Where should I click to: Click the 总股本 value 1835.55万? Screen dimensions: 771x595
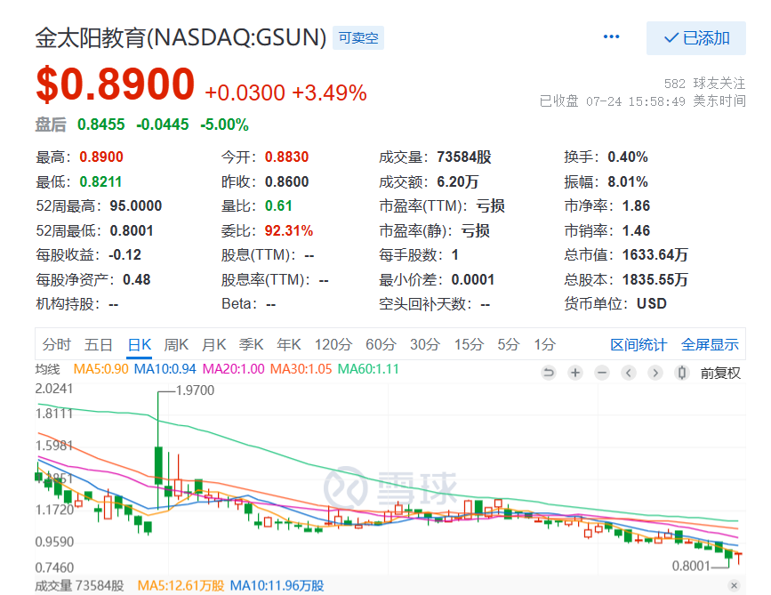(655, 279)
